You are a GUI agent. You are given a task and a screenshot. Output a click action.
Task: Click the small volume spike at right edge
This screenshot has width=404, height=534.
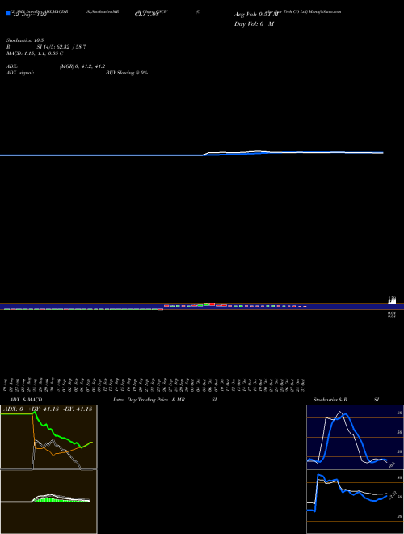pos(392,300)
